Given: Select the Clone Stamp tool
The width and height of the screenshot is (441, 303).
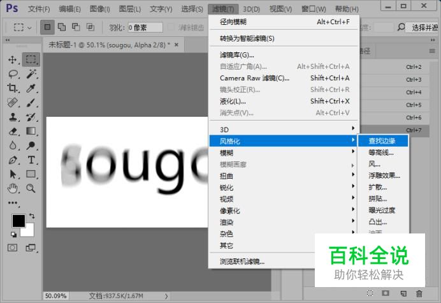Looking at the screenshot, I should (x=12, y=117).
